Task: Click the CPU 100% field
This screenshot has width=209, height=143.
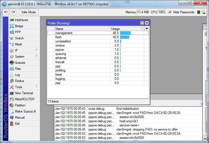Action: point(162,12)
